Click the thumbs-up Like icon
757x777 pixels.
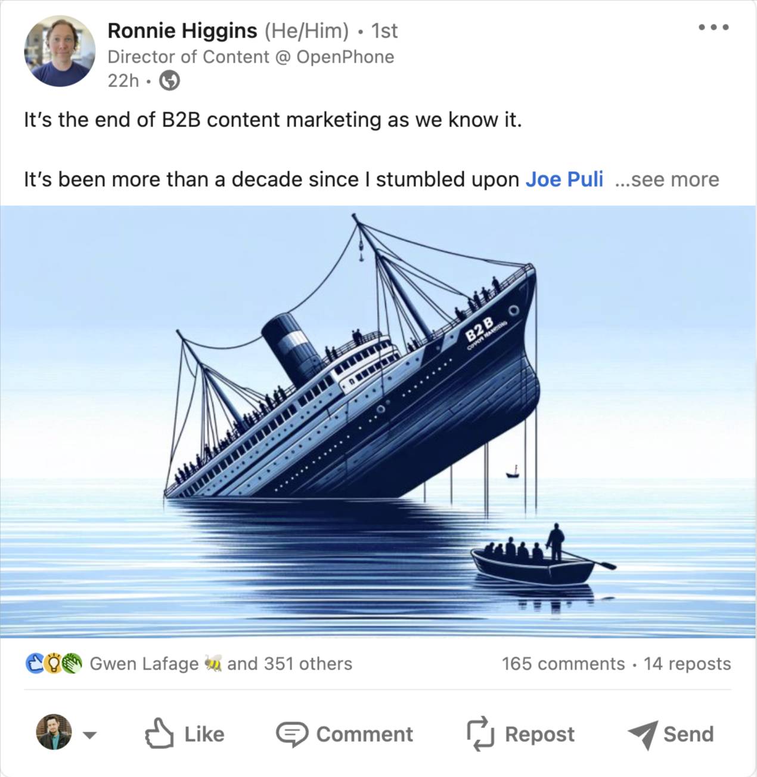159,733
